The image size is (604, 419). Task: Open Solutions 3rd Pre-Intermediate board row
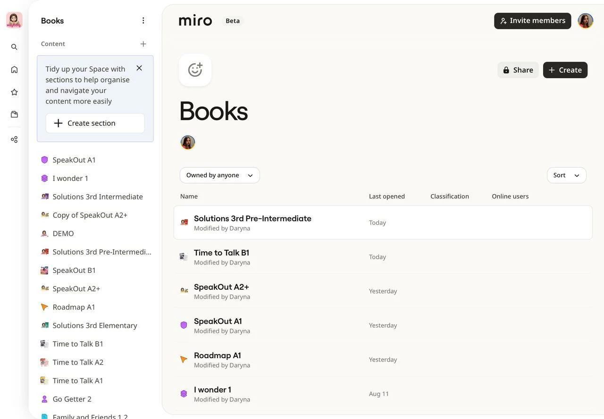pyautogui.click(x=383, y=222)
